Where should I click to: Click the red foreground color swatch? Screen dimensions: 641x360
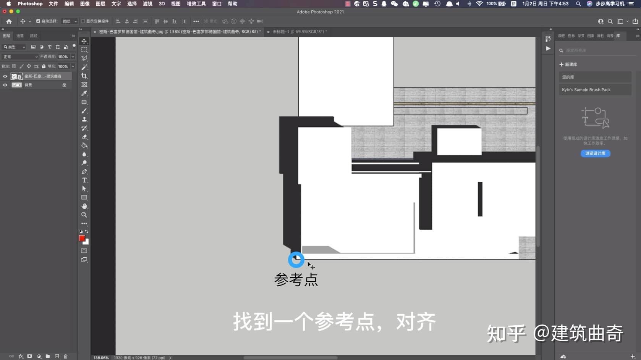pyautogui.click(x=82, y=239)
